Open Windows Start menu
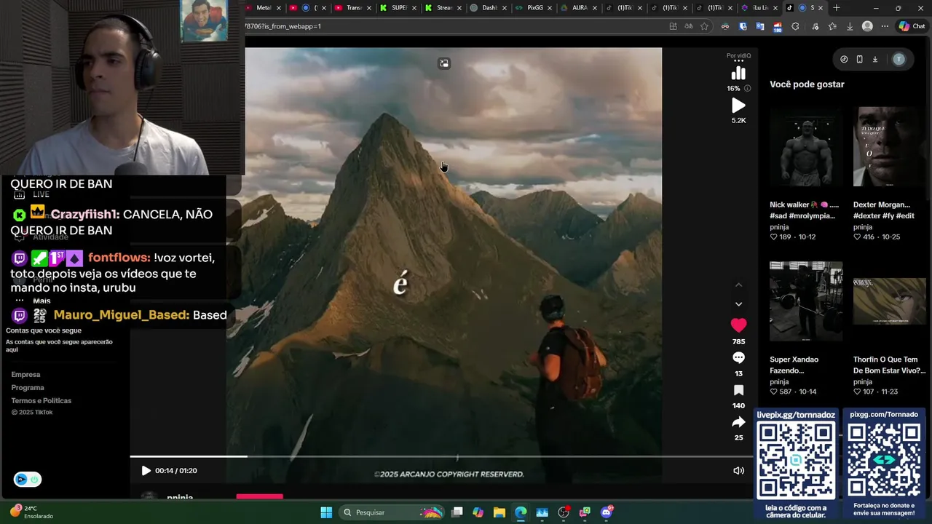Viewport: 932px width, 524px height. pyautogui.click(x=326, y=512)
